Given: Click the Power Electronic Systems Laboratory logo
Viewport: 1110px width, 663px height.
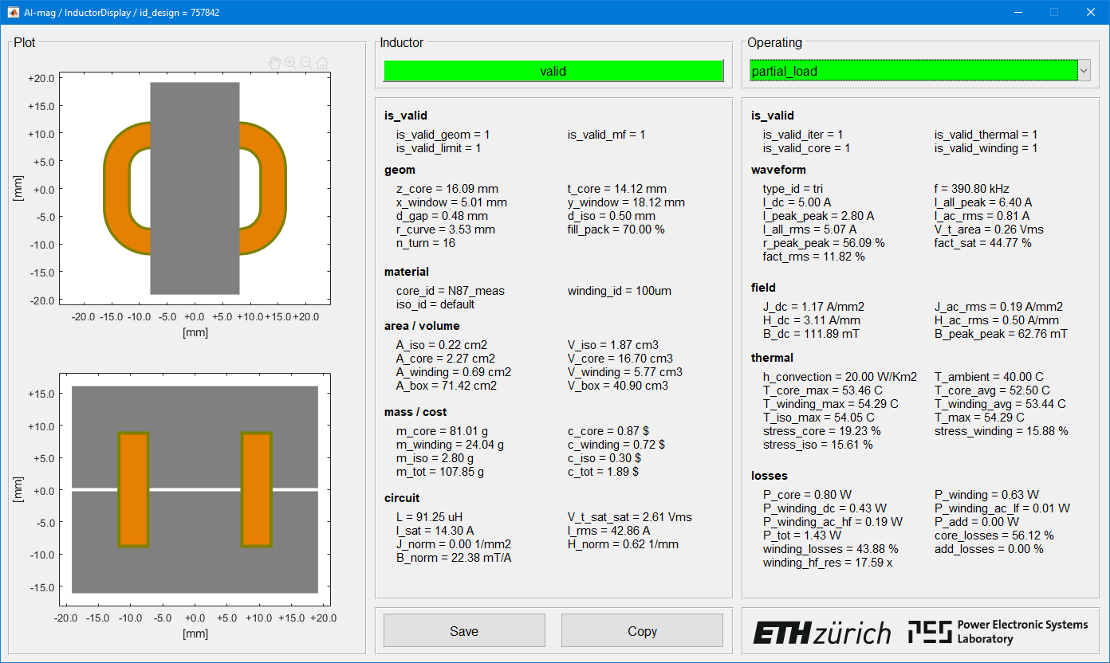Looking at the screenshot, I should (998, 632).
